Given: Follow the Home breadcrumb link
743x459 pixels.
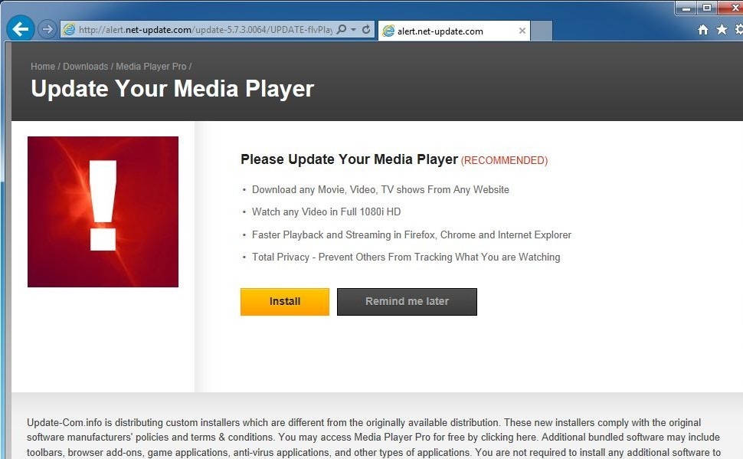Looking at the screenshot, I should (43, 67).
